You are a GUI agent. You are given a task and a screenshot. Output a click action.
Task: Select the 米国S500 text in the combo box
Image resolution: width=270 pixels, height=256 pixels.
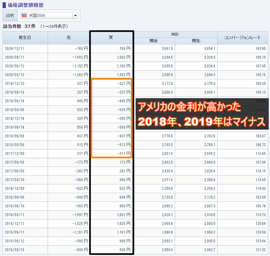point(37,16)
